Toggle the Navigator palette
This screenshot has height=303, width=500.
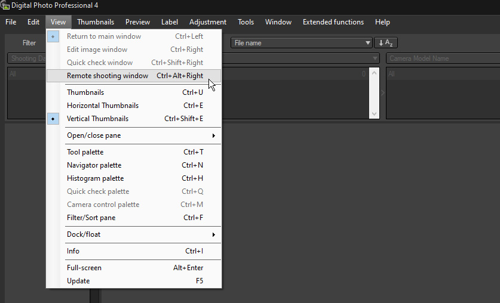point(134,165)
